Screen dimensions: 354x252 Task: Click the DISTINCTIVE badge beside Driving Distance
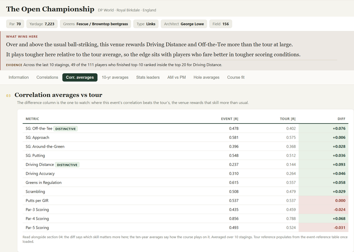tap(67, 165)
